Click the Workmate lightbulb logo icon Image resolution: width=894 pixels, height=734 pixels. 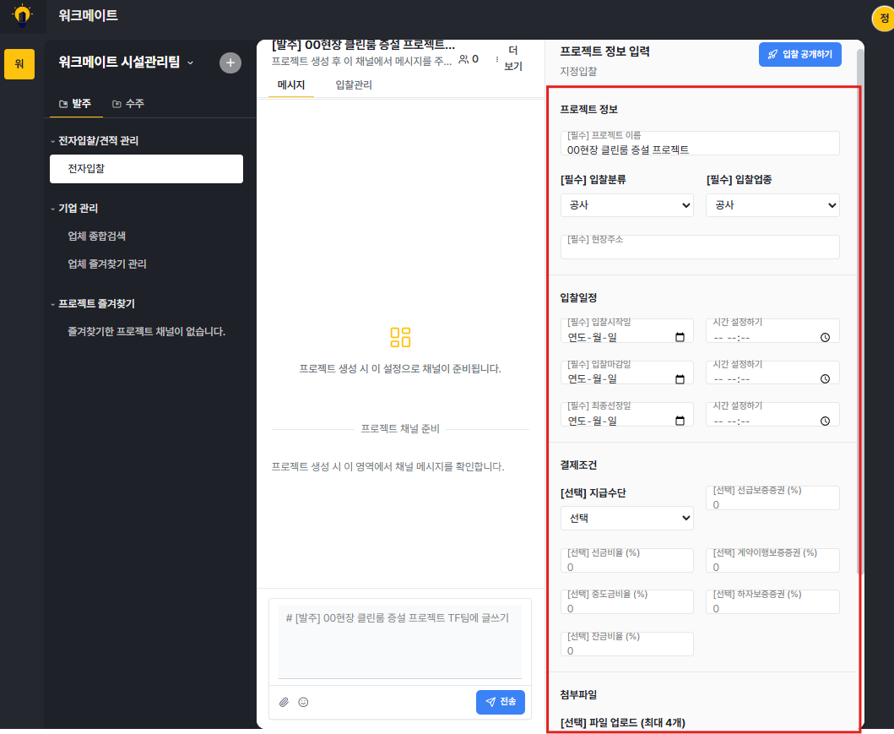tap(22, 15)
